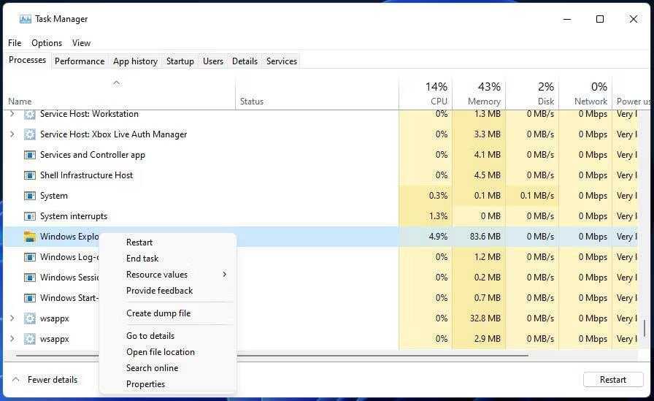The image size is (654, 401).
Task: Click the System interrupts icon
Action: (30, 216)
